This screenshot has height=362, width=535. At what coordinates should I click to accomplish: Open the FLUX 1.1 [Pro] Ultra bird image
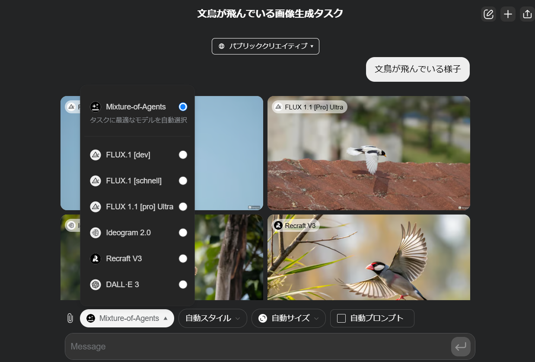pyautogui.click(x=369, y=153)
